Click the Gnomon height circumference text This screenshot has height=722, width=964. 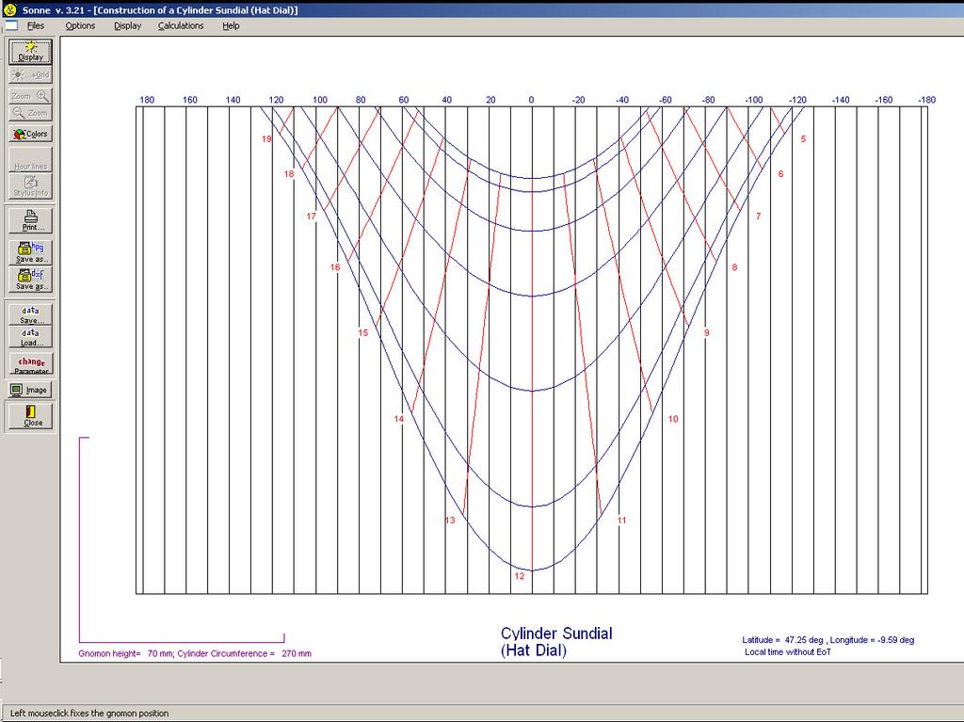coord(195,653)
